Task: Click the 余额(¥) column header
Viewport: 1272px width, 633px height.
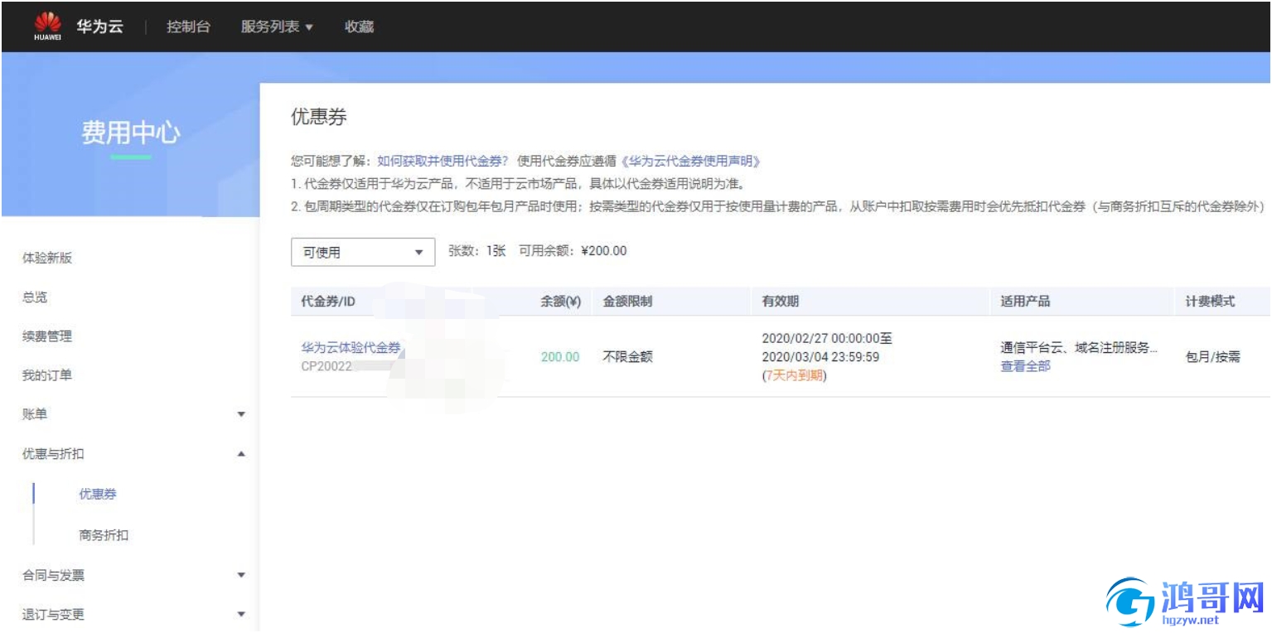Action: (560, 302)
